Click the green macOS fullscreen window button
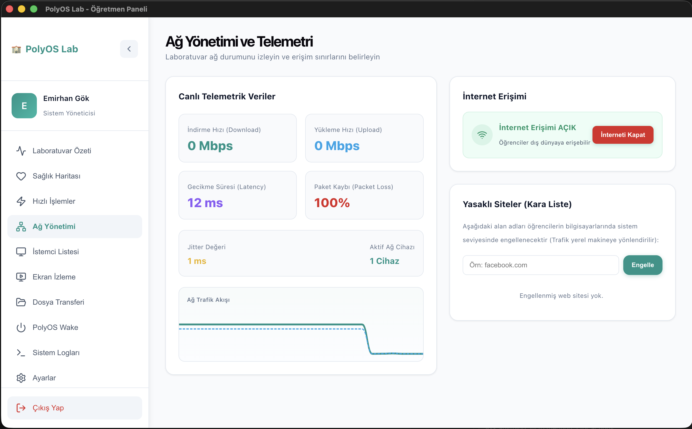Viewport: 692px width, 429px height. (33, 9)
